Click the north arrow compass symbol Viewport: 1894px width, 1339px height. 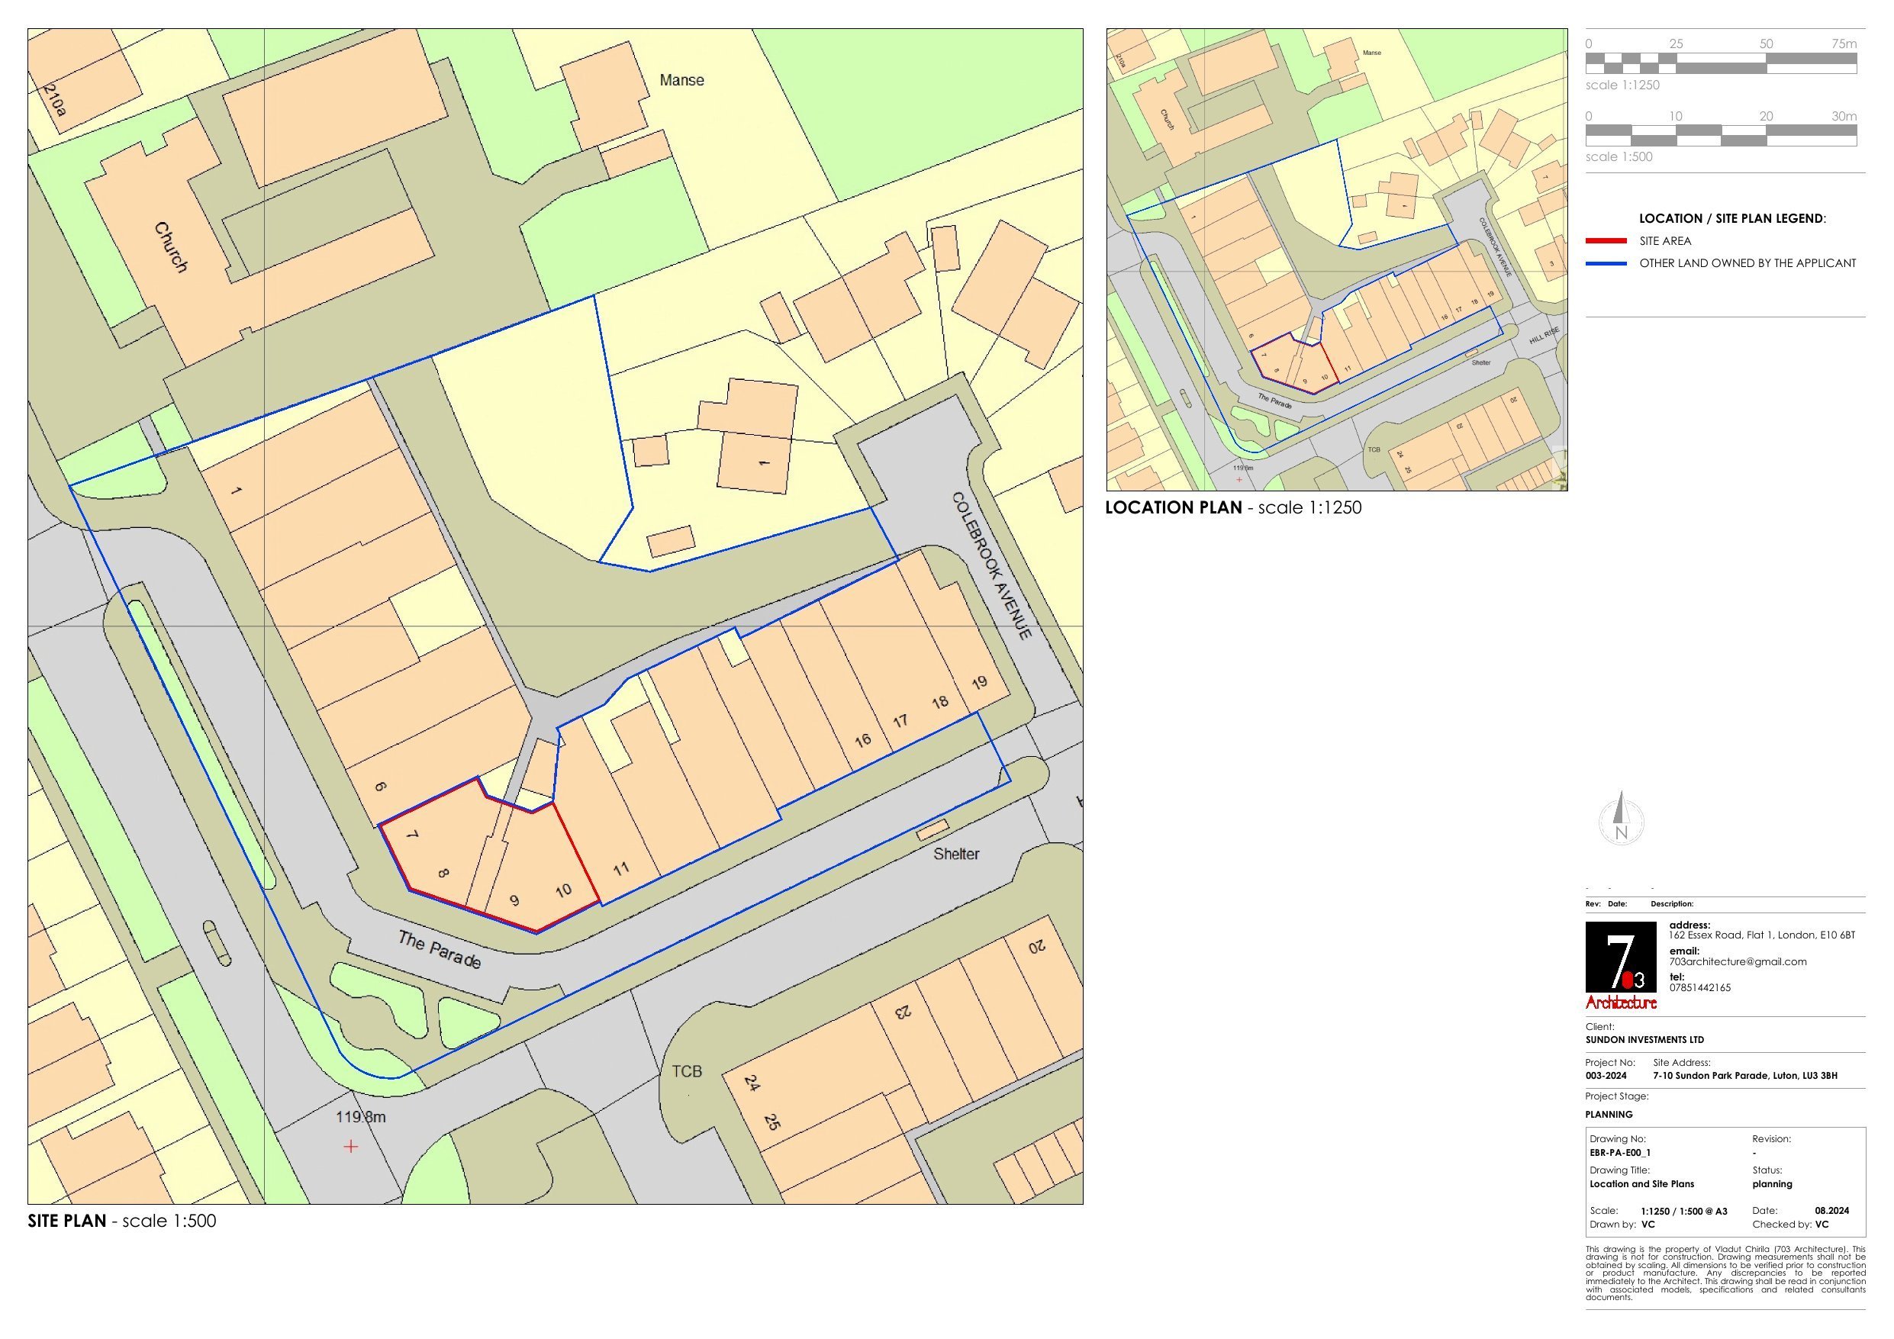pyautogui.click(x=1621, y=819)
